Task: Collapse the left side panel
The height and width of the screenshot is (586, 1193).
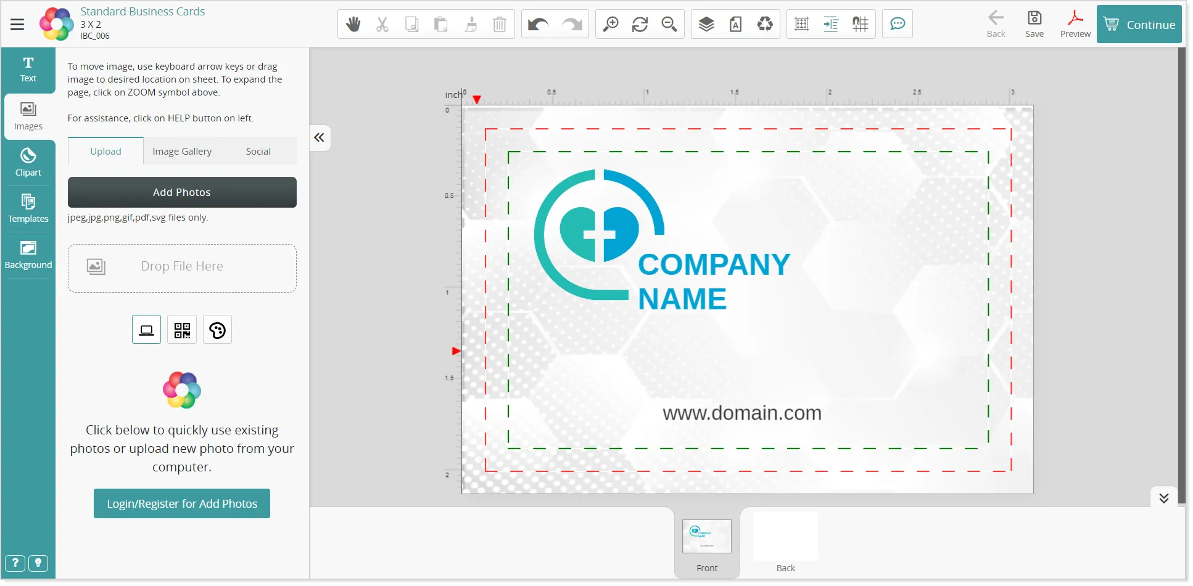Action: point(320,137)
